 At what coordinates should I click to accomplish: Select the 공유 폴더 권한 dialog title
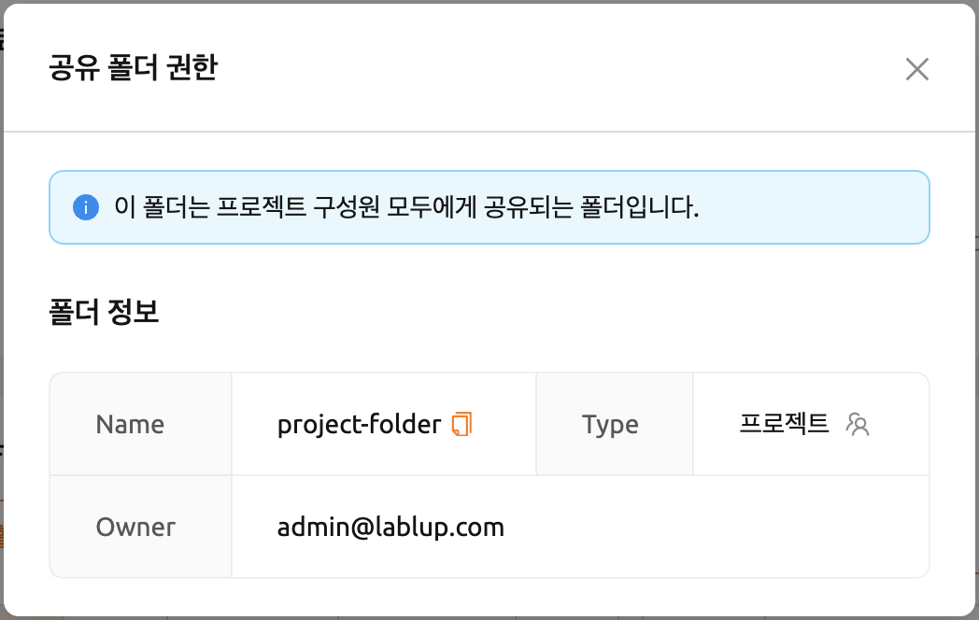(x=134, y=67)
